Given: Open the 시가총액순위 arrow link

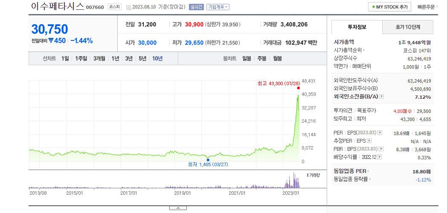Looking at the screenshot, I should [349, 50].
